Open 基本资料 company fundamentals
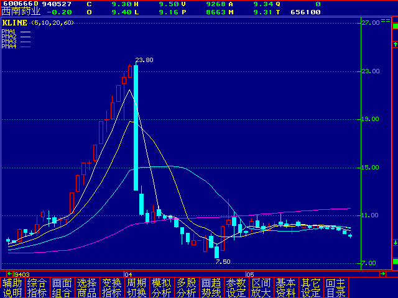398x298 pixels. pos(286,287)
